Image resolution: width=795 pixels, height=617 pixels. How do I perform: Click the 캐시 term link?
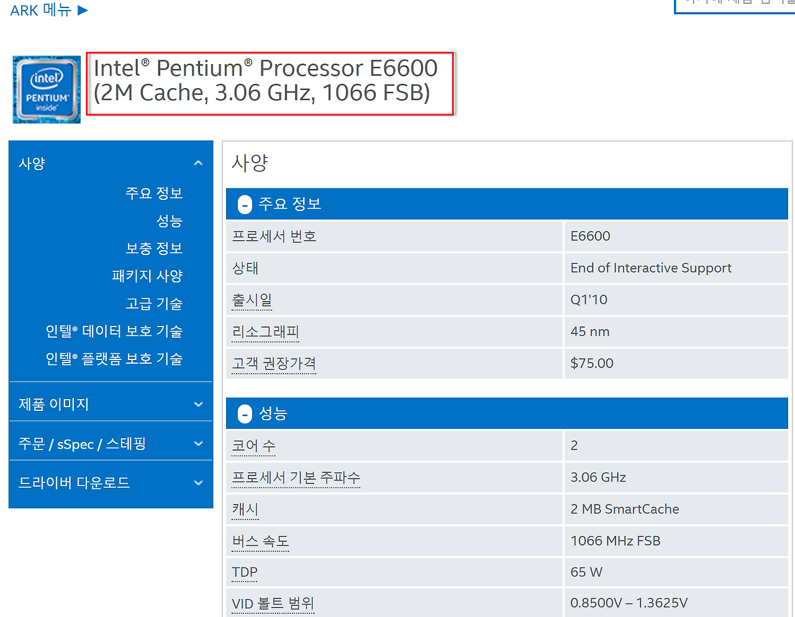245,509
